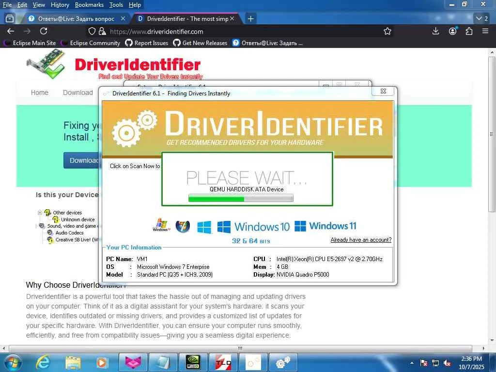Click the gears logo in dialog banner

tap(135, 128)
